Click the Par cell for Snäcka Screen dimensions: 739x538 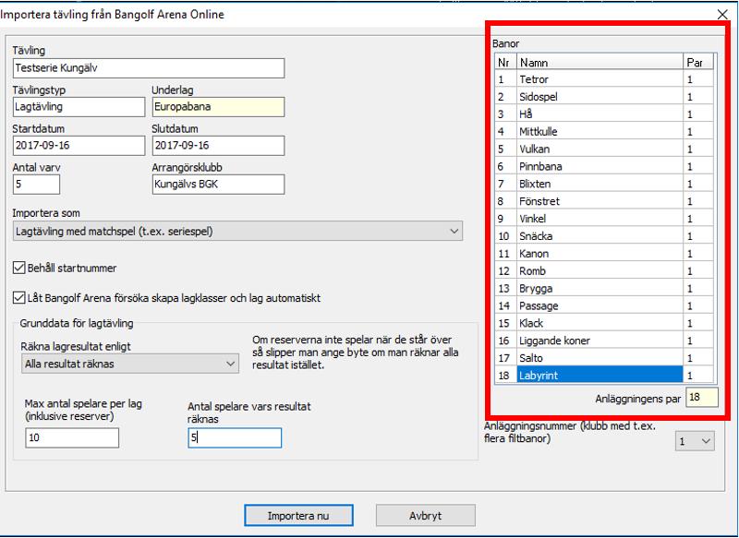pyautogui.click(x=698, y=236)
